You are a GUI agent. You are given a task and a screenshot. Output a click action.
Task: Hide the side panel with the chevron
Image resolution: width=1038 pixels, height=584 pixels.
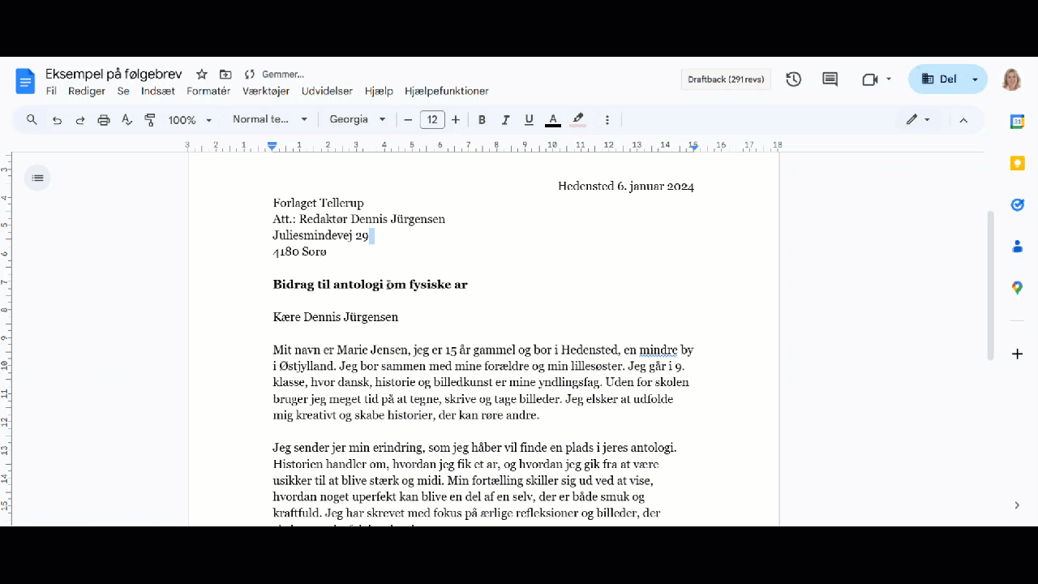(x=1018, y=505)
